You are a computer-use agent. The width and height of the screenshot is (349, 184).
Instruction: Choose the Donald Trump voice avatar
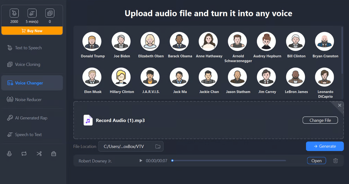tap(92, 42)
